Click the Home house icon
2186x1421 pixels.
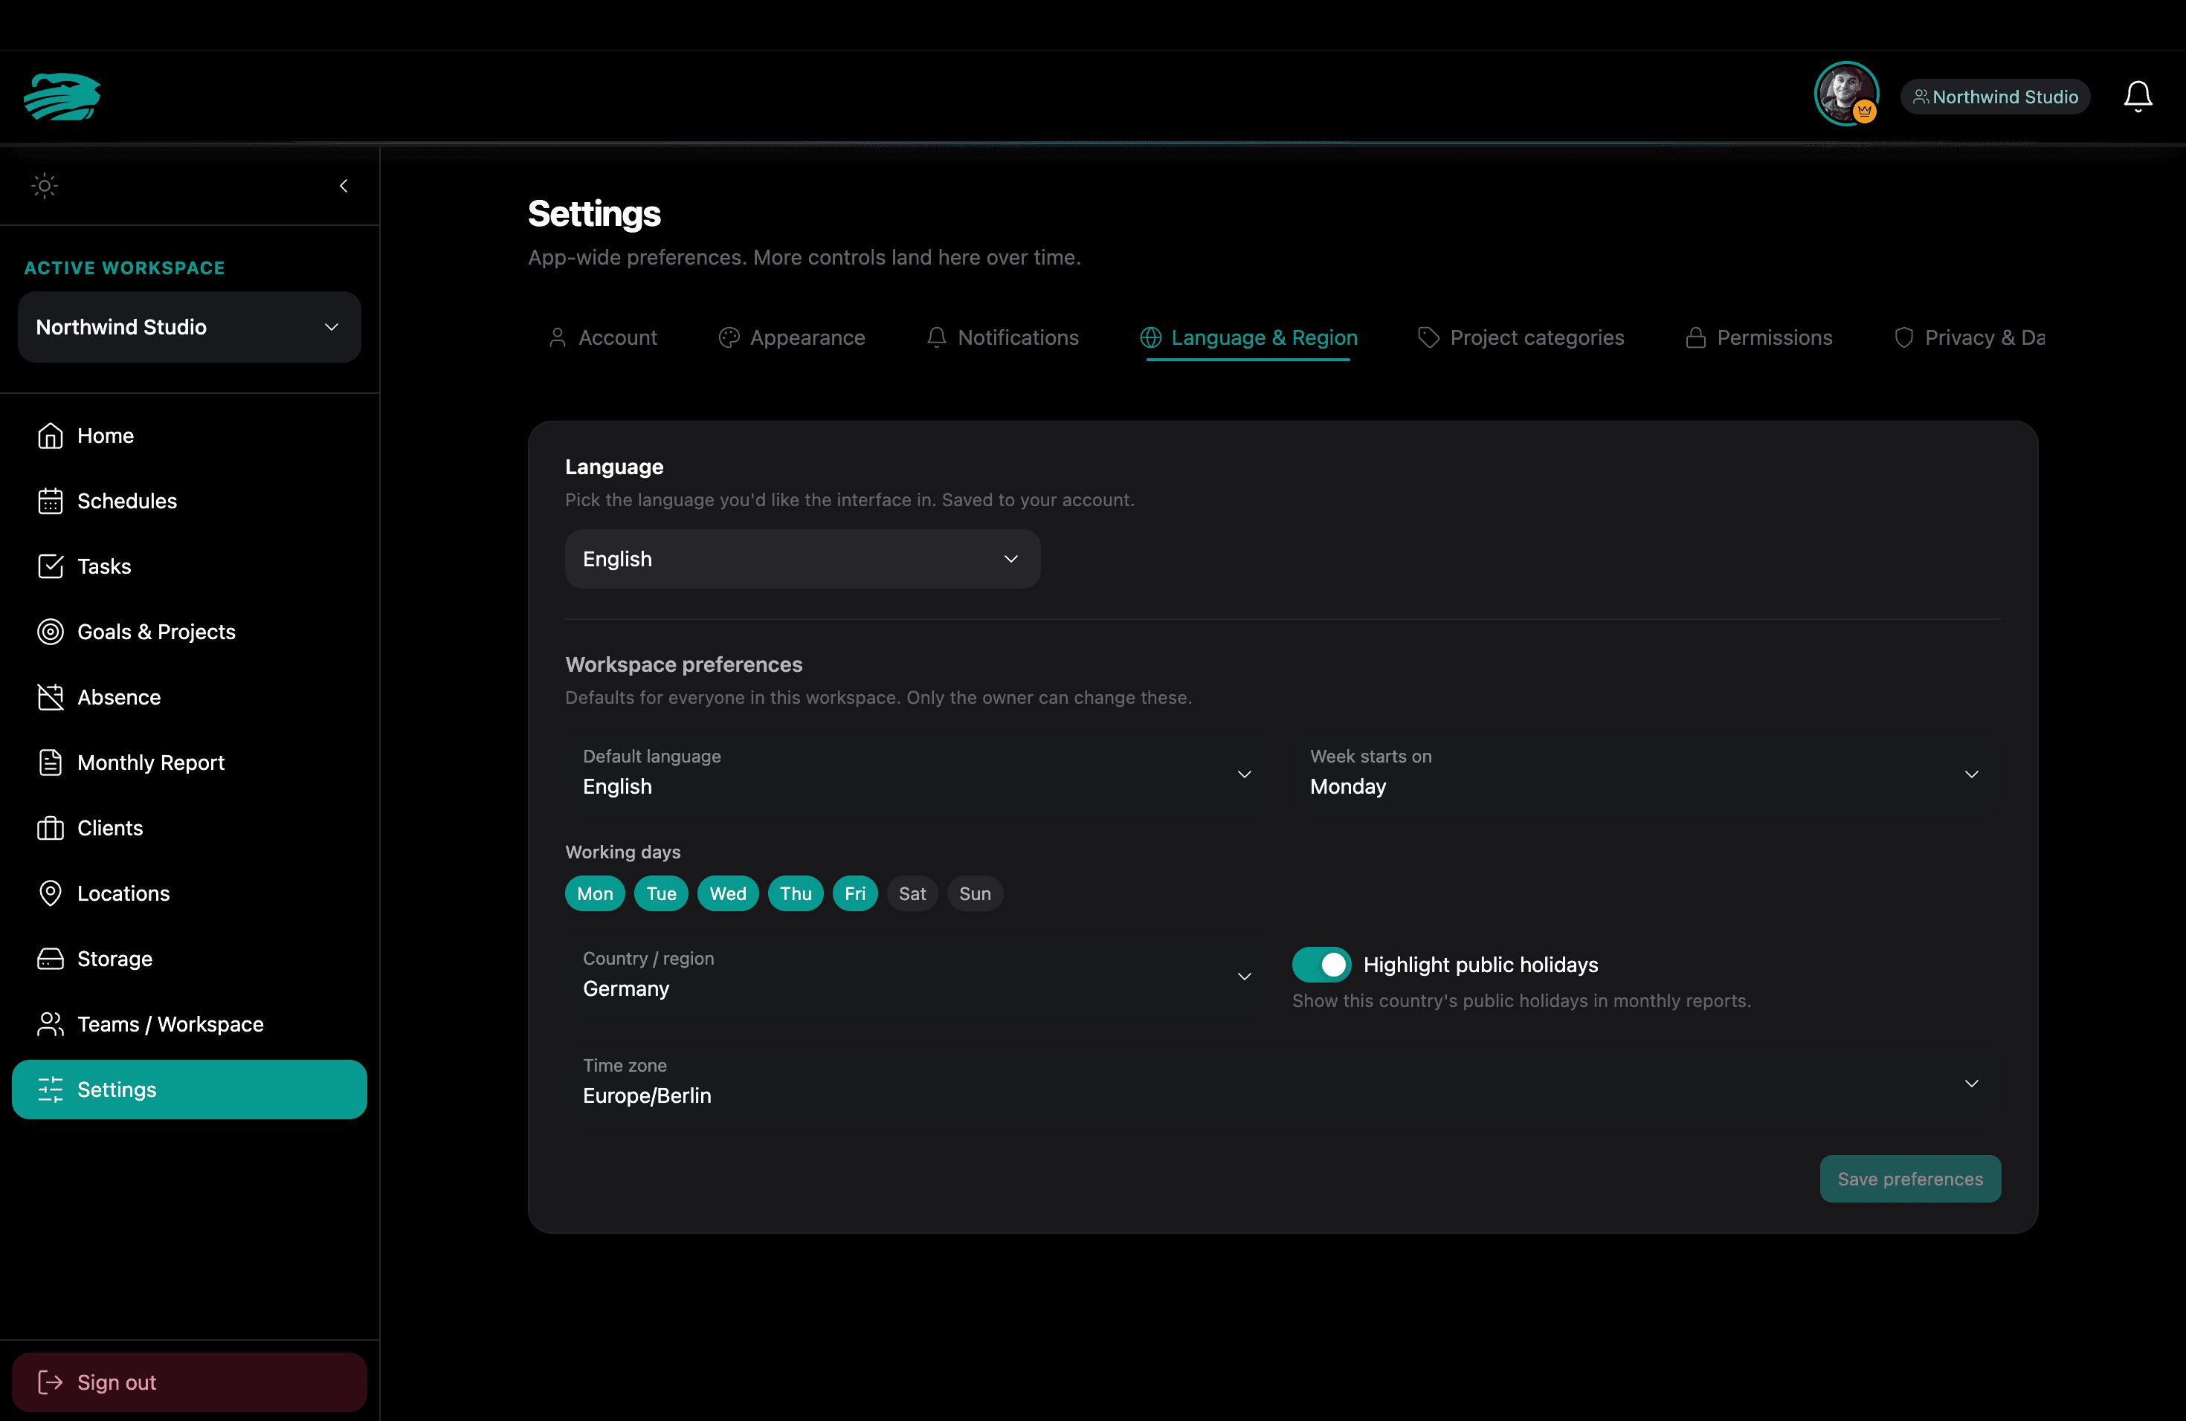tap(51, 435)
